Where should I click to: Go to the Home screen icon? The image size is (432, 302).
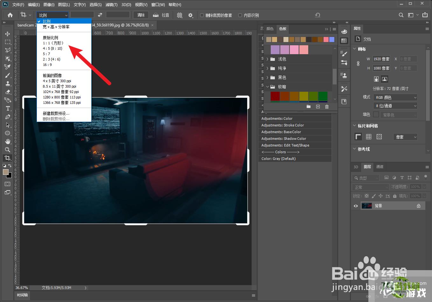(x=10, y=15)
